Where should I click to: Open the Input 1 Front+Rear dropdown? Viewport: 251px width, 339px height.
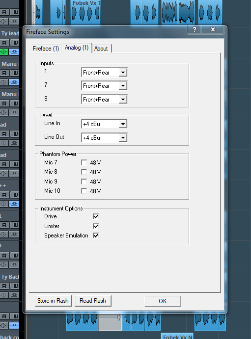click(104, 73)
